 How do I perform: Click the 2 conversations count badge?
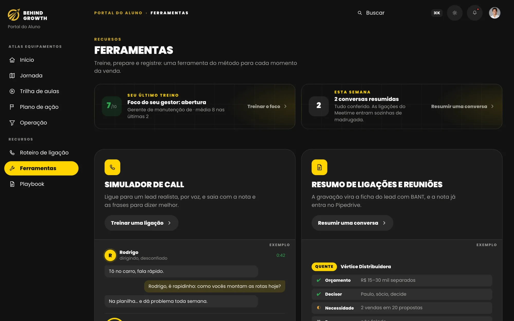click(319, 106)
